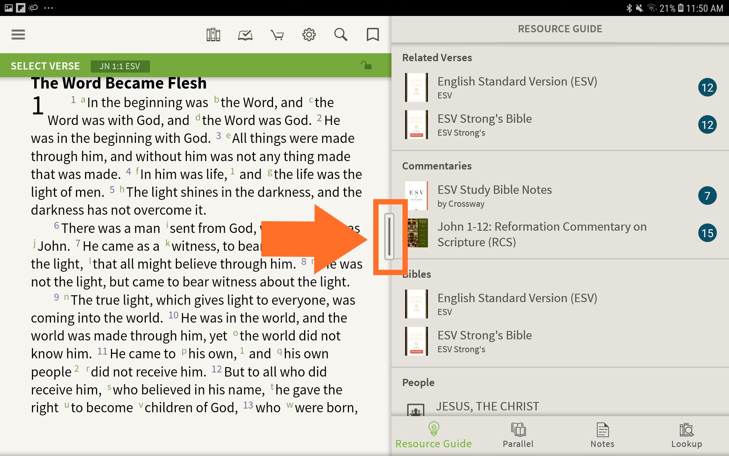729x456 pixels.
Task: Switch to the Resource Guide tab
Action: [434, 435]
